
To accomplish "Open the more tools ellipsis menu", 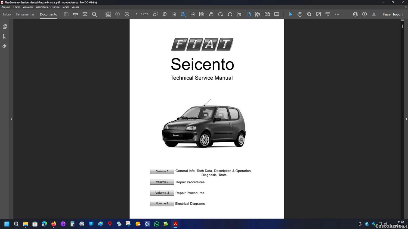I will pyautogui.click(x=337, y=14).
